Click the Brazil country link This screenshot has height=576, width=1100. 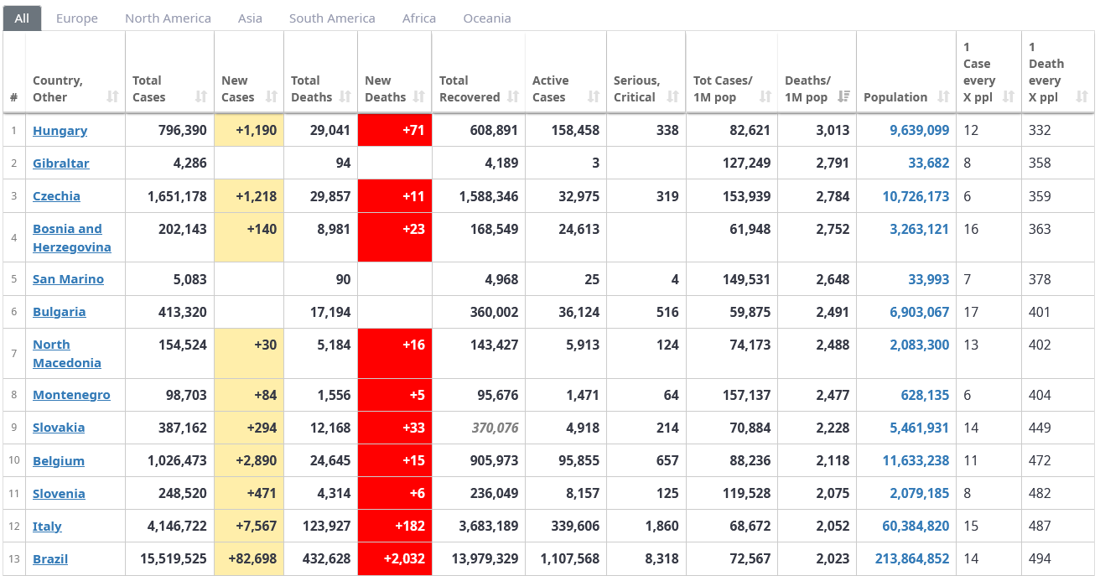coord(50,559)
